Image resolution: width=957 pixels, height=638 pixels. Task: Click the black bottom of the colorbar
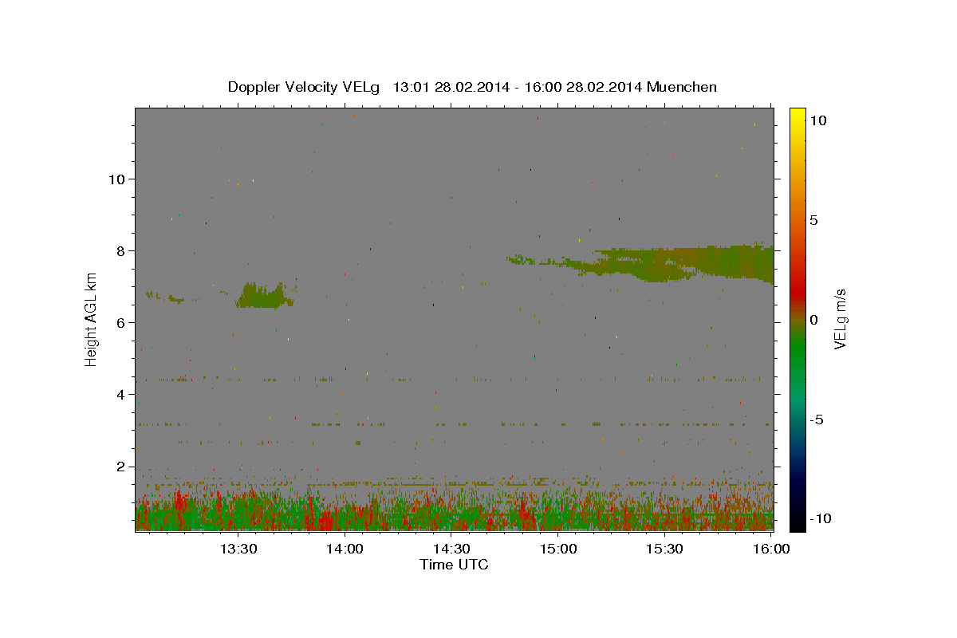[x=797, y=522]
